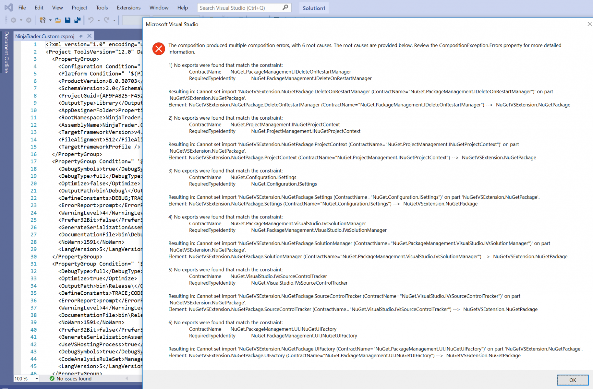Select the NinjaTrader.Custom.csproj document tab
Viewport: 593px width, 389px height.
pyautogui.click(x=45, y=36)
